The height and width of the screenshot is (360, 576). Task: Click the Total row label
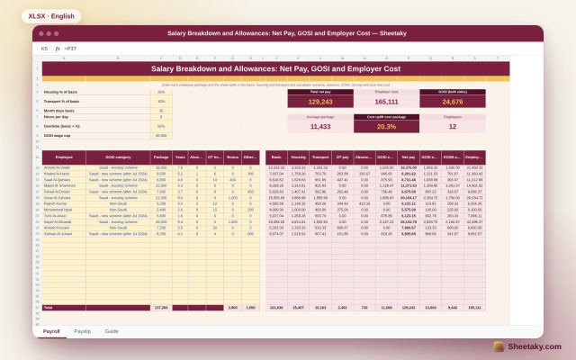click(x=64, y=308)
